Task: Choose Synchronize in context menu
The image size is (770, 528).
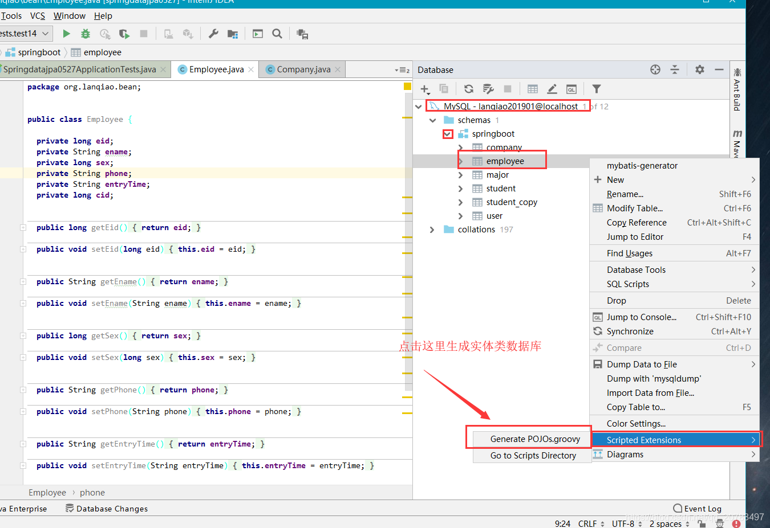Action: 675,331
